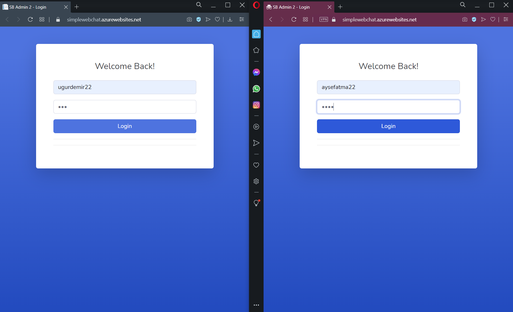Screen dimensions: 513x312
Task: Open Facebook Messenger in the sidebar
Action: (x=256, y=72)
